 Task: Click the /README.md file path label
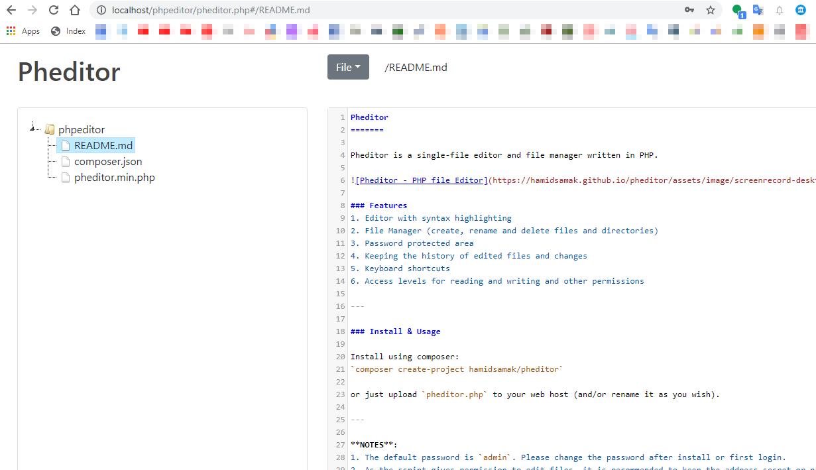click(416, 67)
